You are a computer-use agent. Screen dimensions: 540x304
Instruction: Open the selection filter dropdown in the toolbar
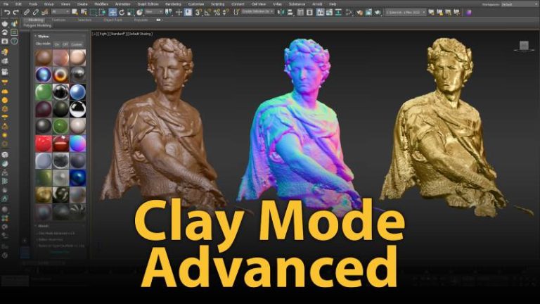tap(60, 12)
